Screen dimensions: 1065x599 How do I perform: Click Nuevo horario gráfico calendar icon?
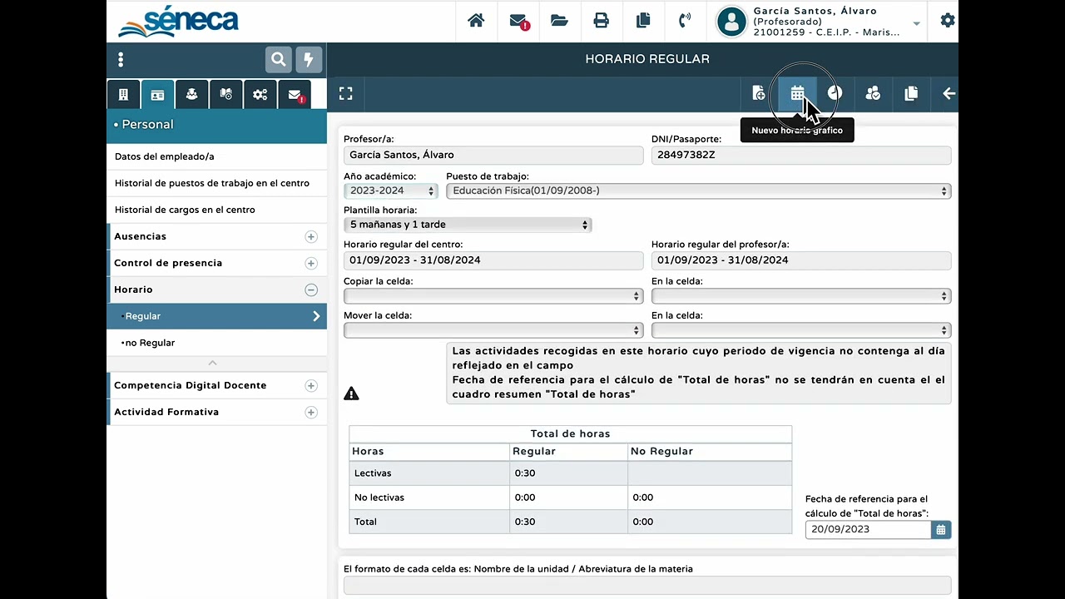point(797,93)
